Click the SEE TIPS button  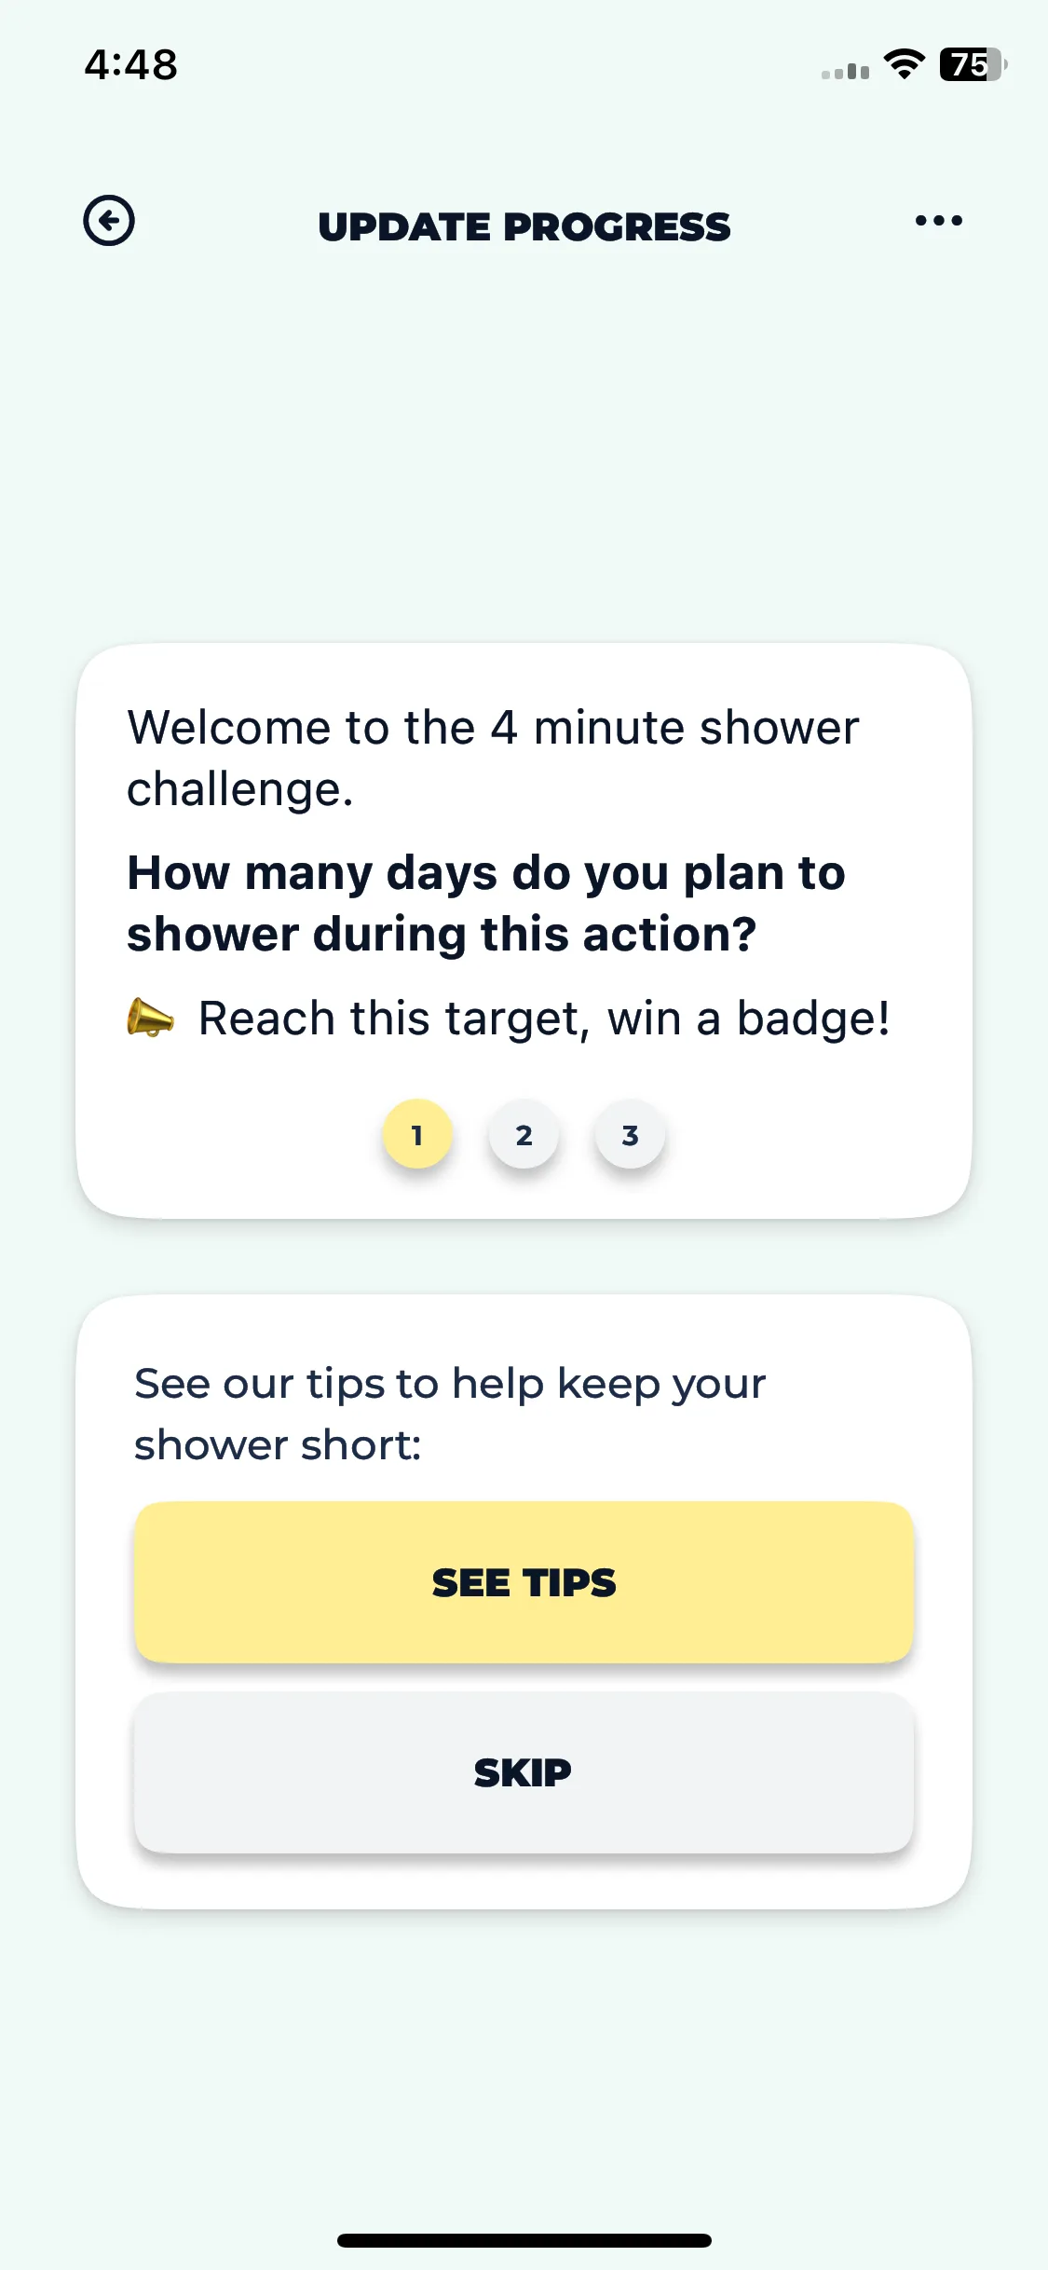[x=524, y=1582]
